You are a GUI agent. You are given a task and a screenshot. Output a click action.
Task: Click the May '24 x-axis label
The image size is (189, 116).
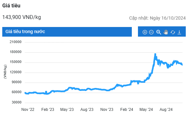[146, 110]
